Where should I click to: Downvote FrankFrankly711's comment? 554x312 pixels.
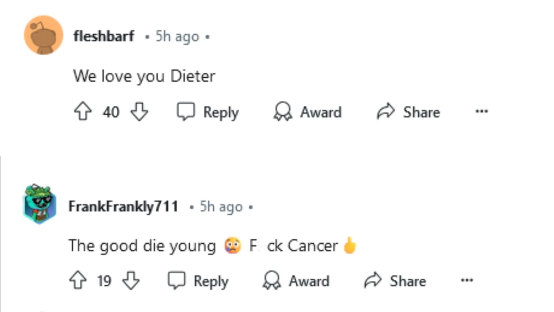[x=130, y=281]
